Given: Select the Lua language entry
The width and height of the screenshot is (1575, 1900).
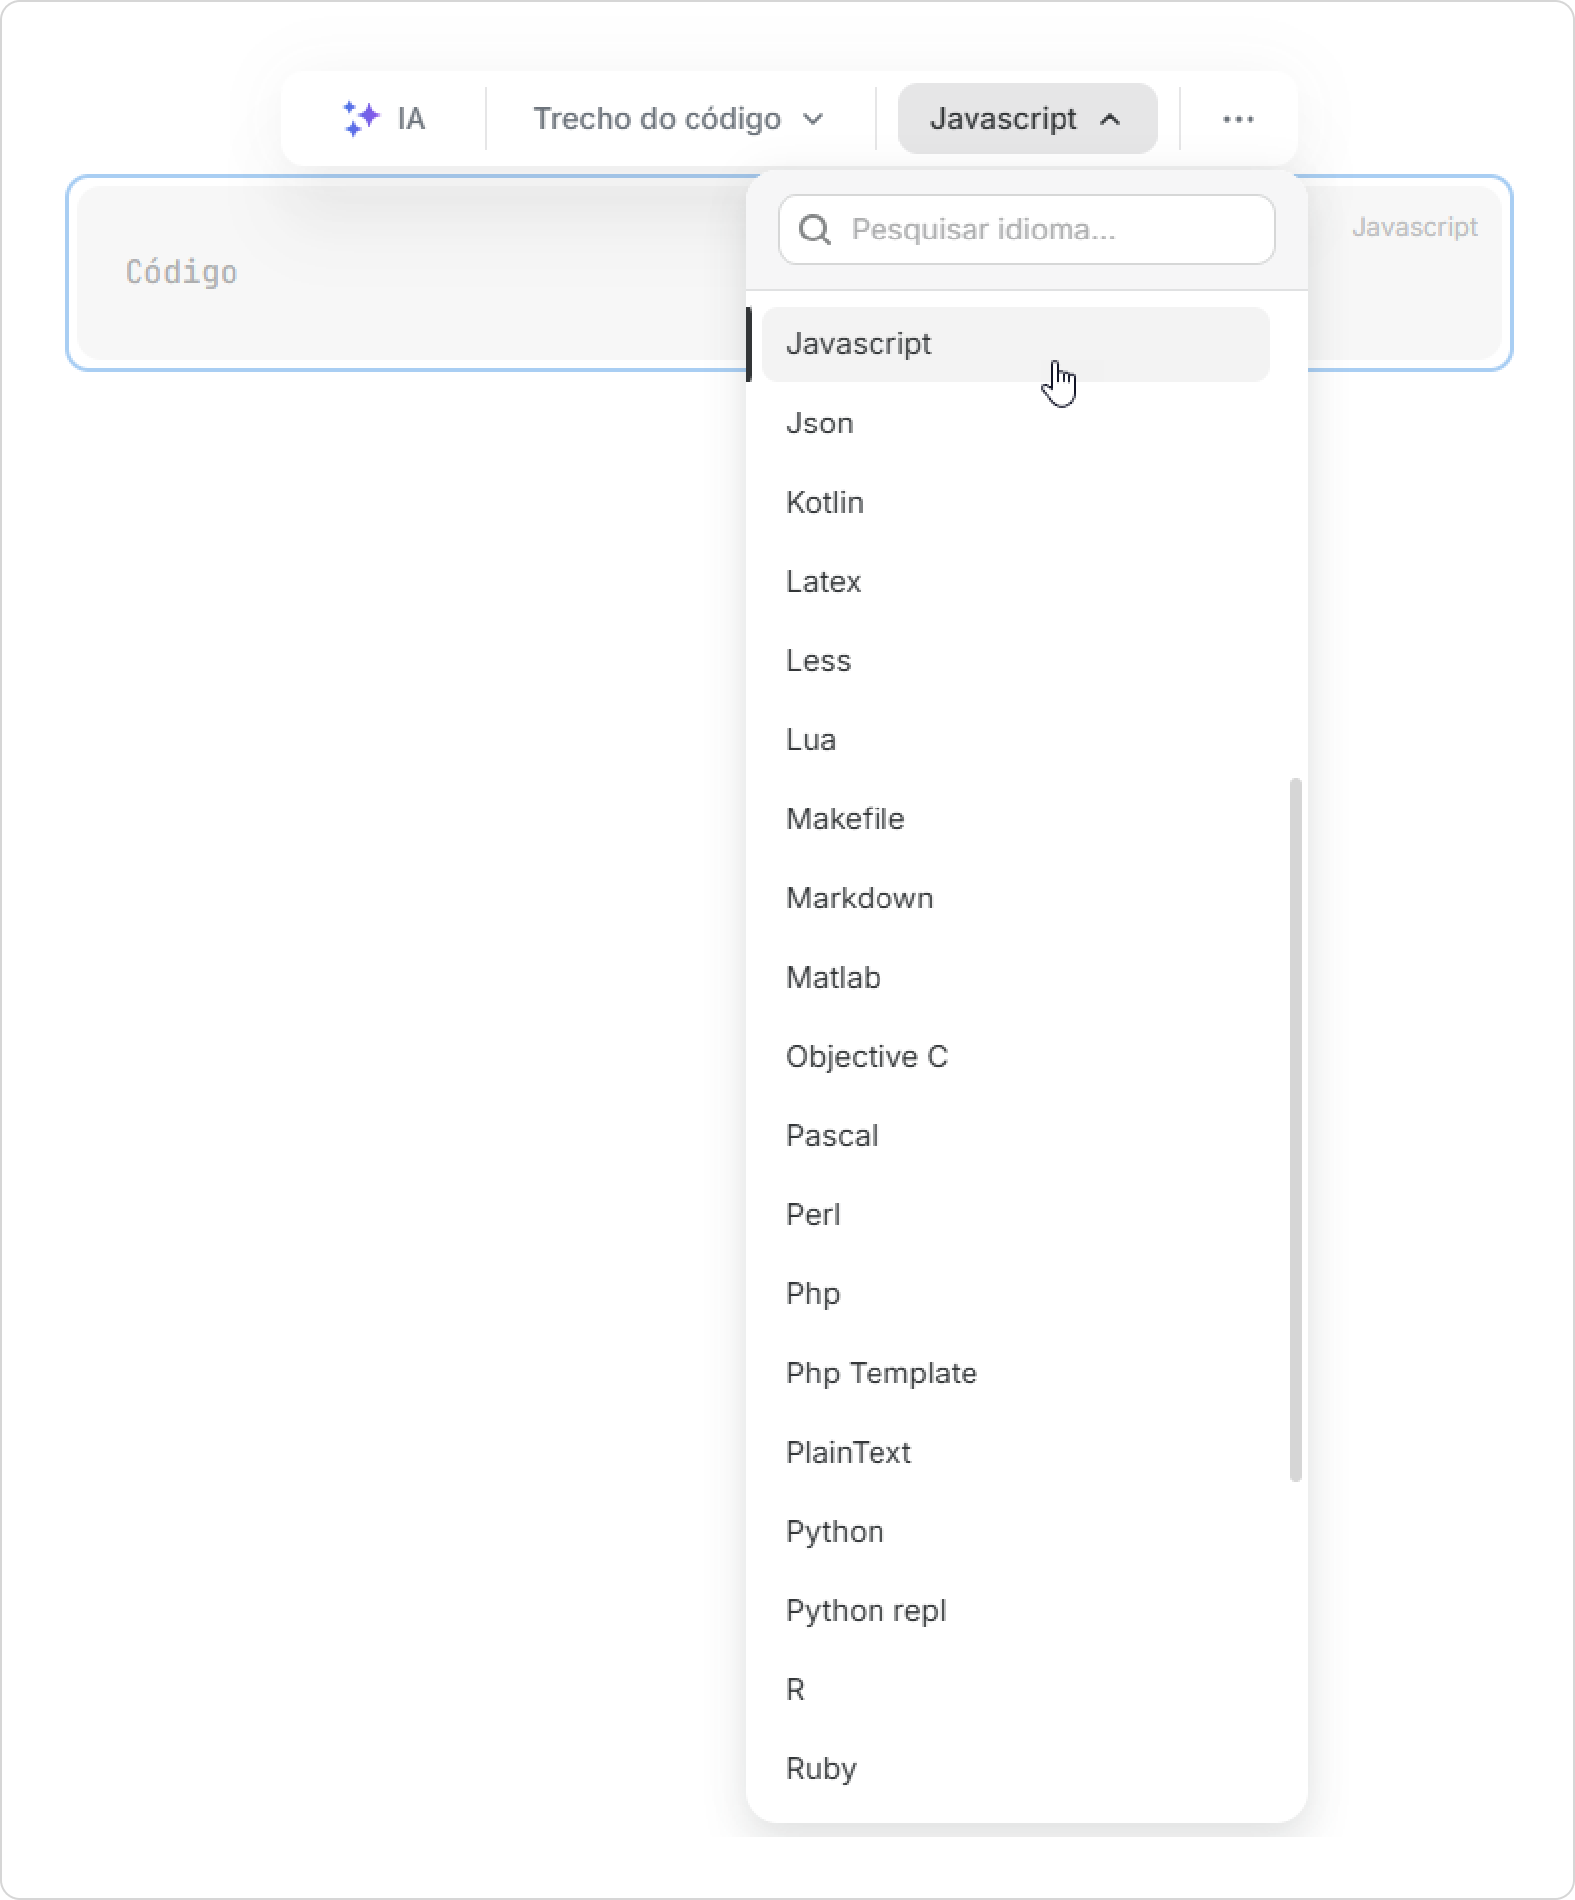Looking at the screenshot, I should pos(1015,740).
